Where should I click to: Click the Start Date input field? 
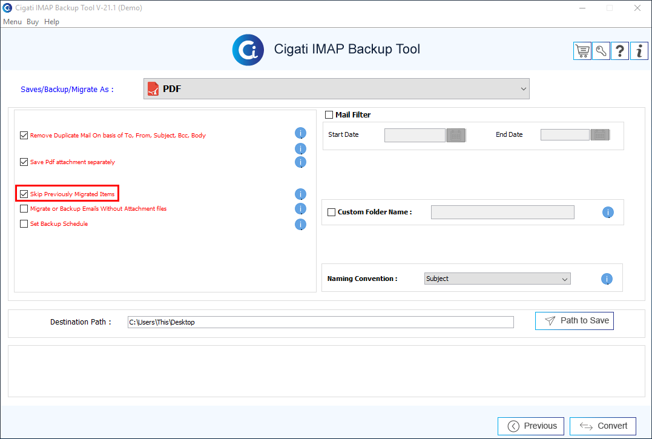point(415,135)
